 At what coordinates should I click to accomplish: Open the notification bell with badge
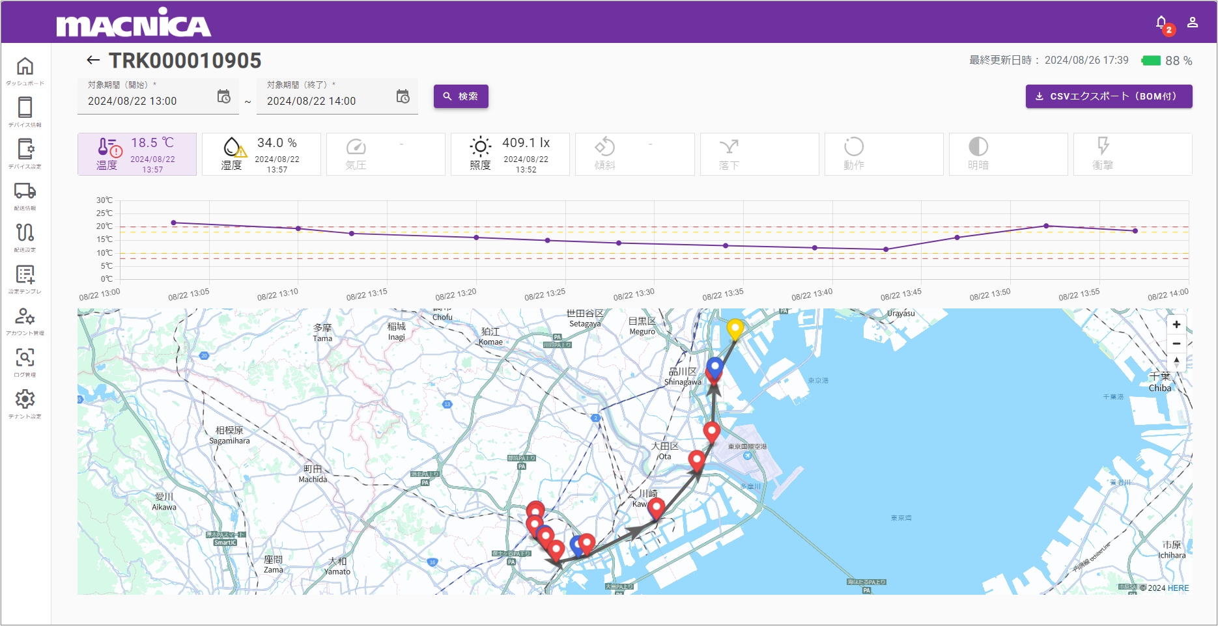click(x=1161, y=23)
